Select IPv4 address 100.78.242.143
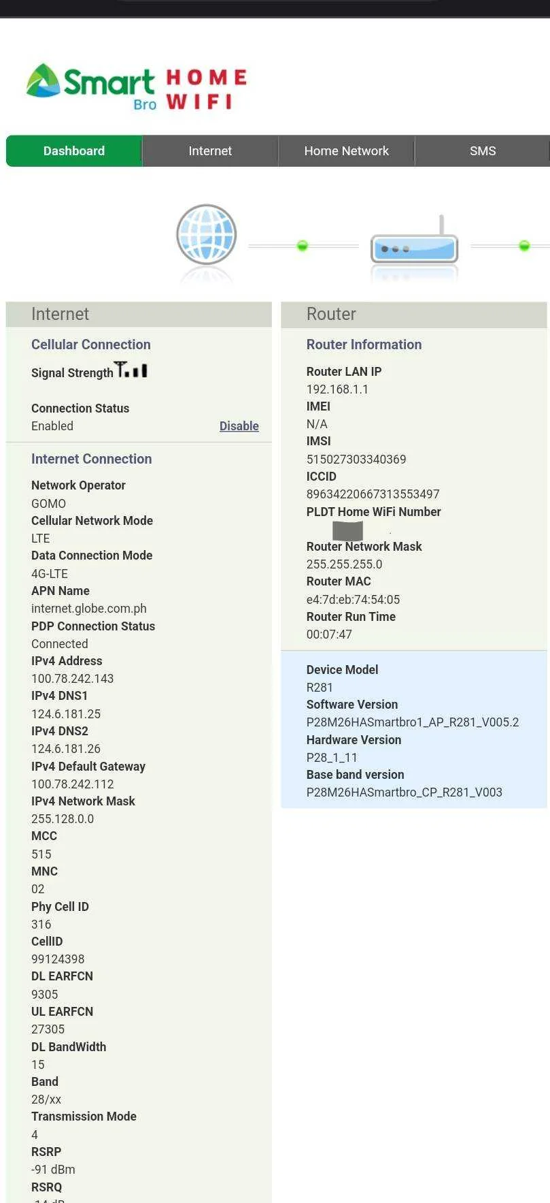This screenshot has height=1203, width=550. (72, 679)
